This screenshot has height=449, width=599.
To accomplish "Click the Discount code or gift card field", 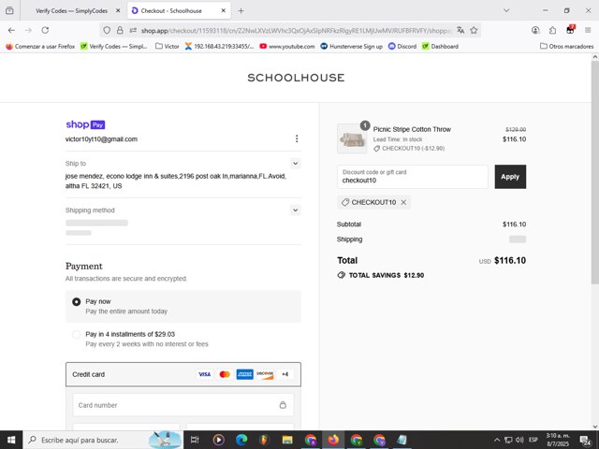I will (x=412, y=177).
